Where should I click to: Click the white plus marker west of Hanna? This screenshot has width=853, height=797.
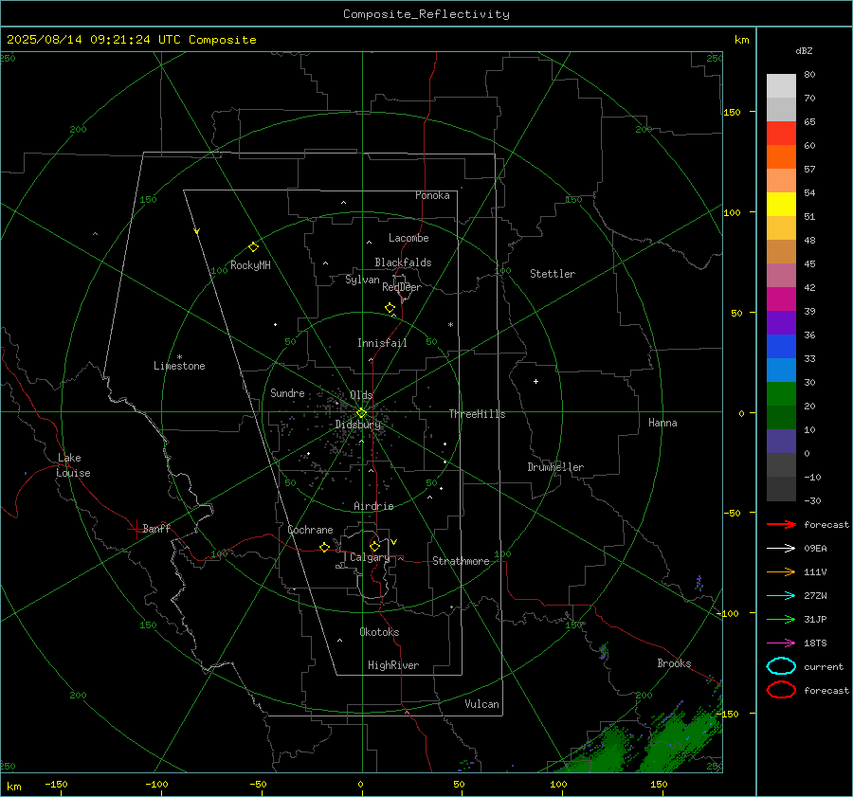pyautogui.click(x=535, y=381)
